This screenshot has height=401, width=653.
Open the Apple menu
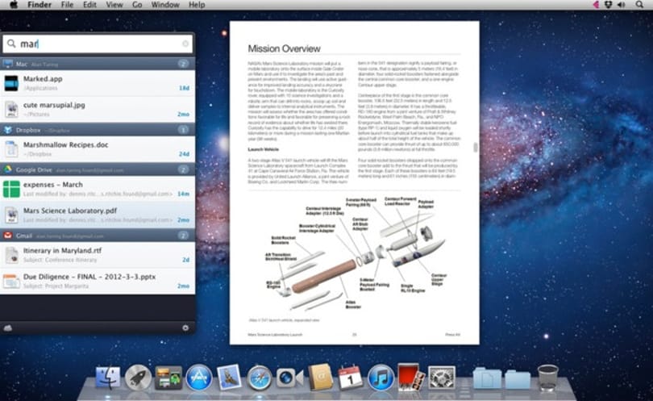[14, 5]
